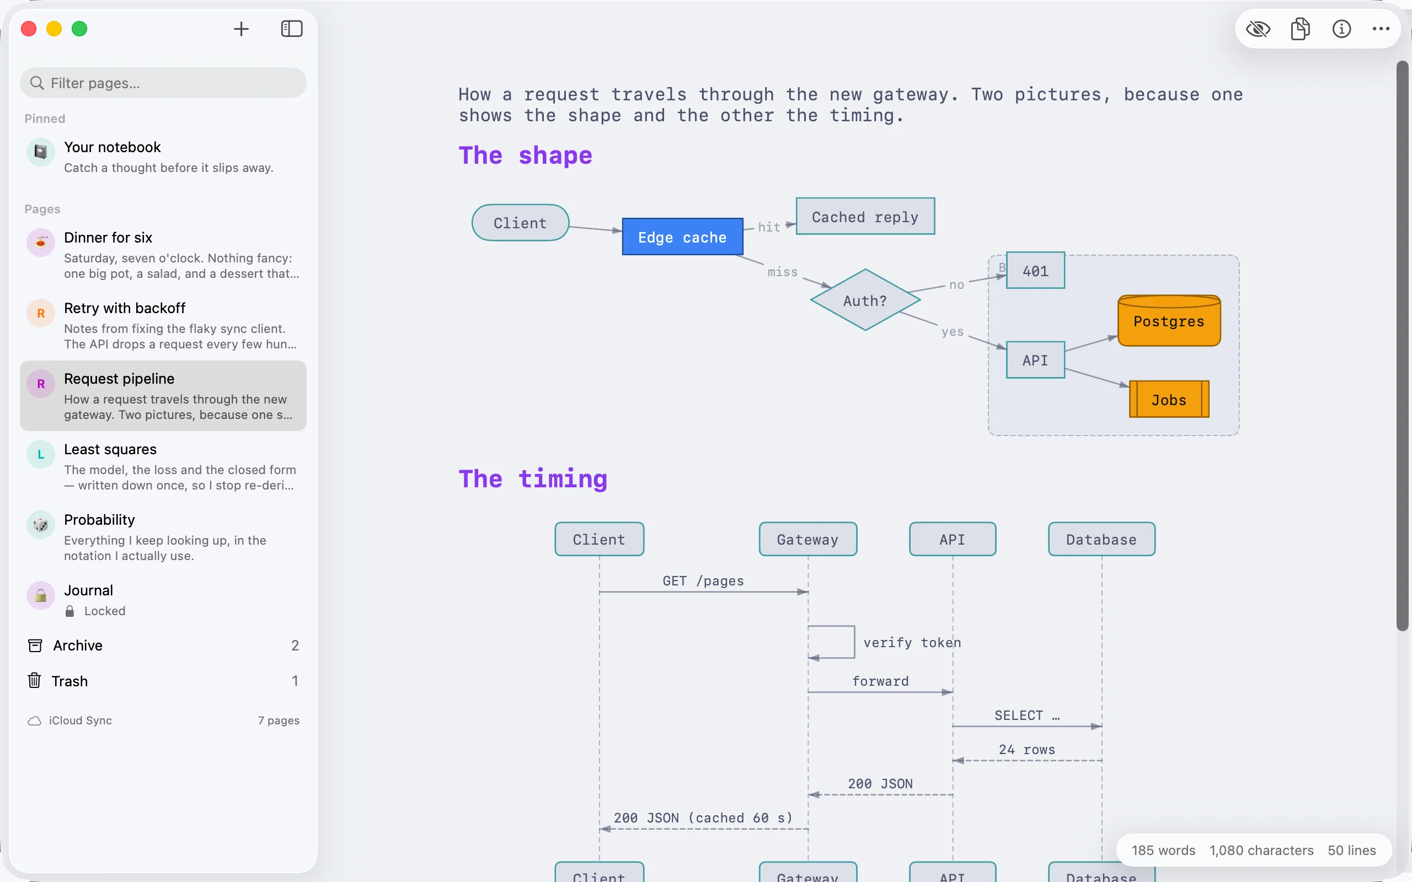Open the page info icon
1412x882 pixels.
(x=1341, y=29)
